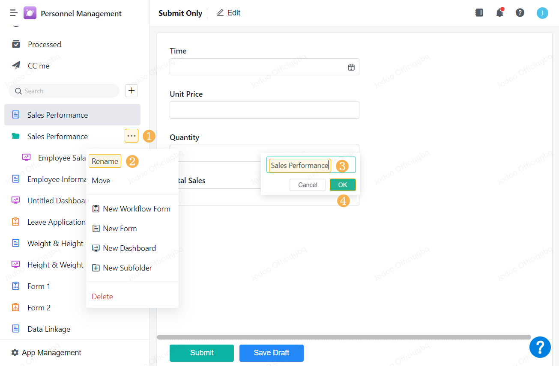Select Delete from the context menu
This screenshot has height=366, width=559.
(102, 296)
